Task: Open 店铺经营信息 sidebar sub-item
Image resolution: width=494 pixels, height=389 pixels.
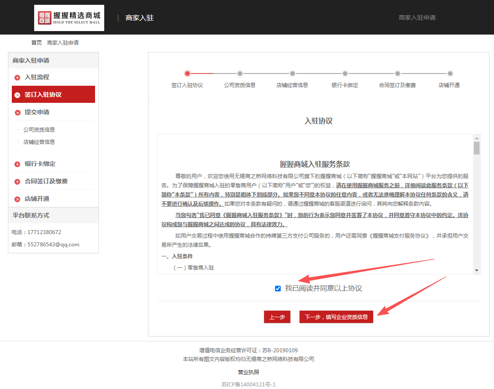Action: [39, 142]
